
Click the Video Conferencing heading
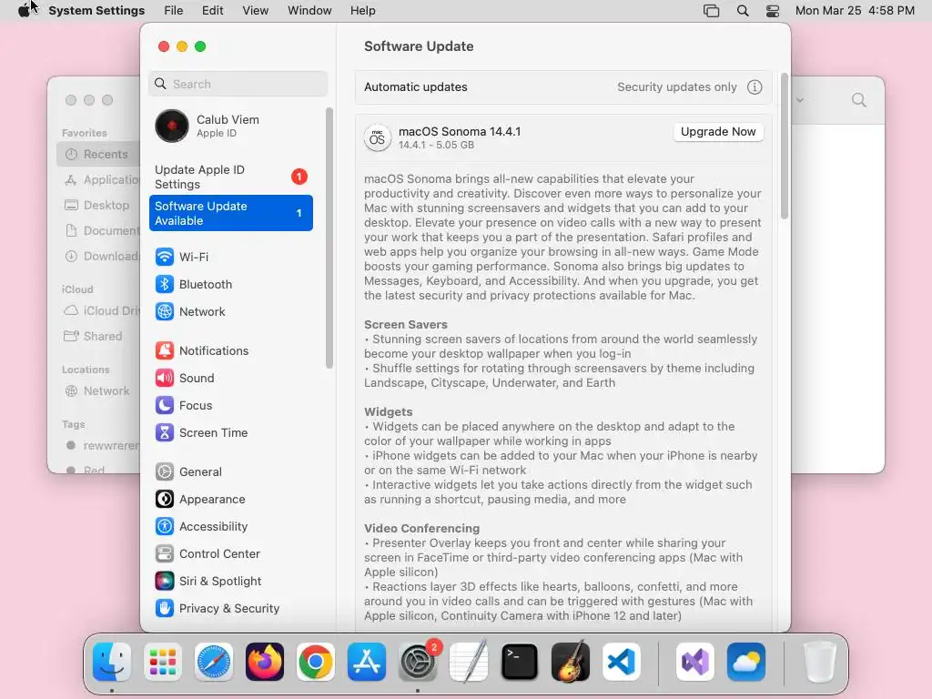click(x=422, y=529)
